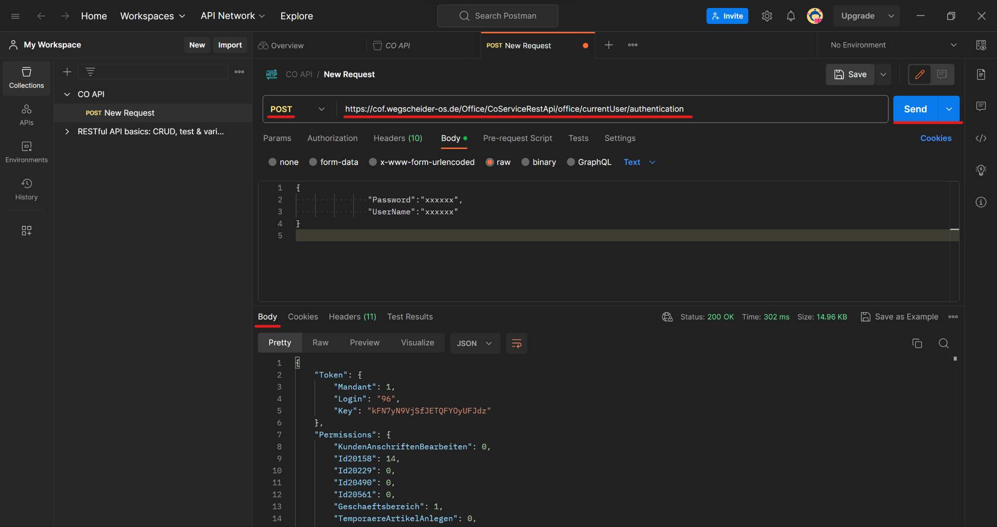Open Postman settings gear
Screen dimensions: 997x527
coord(767,16)
